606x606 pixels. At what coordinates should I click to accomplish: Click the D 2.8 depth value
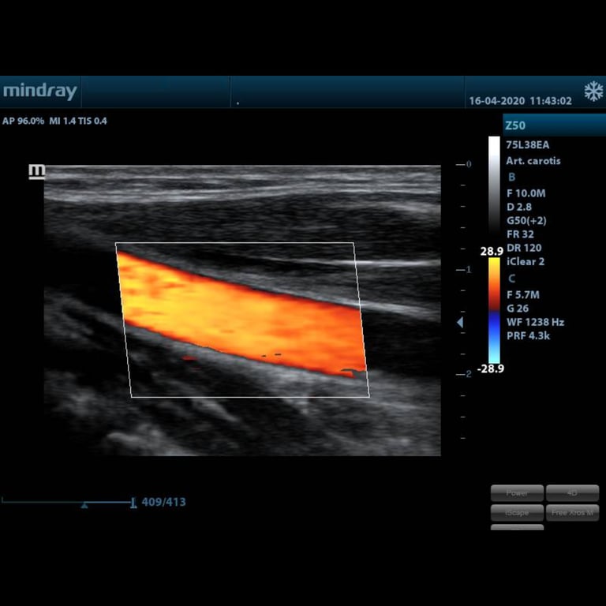519,207
